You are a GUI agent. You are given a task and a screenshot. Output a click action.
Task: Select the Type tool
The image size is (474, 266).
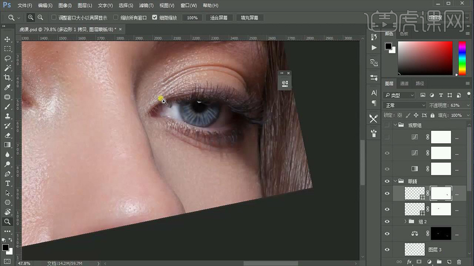click(x=7, y=183)
